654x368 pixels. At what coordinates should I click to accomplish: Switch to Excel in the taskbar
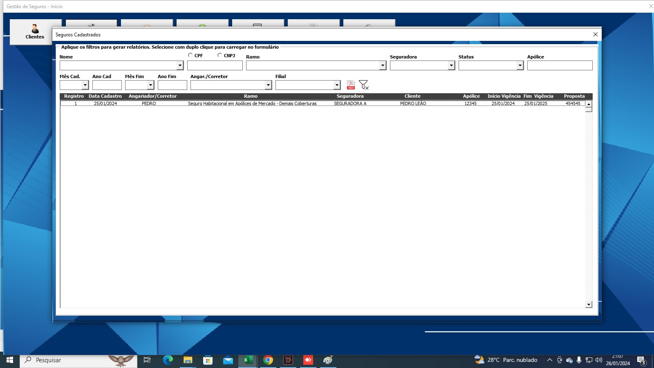[x=248, y=360]
